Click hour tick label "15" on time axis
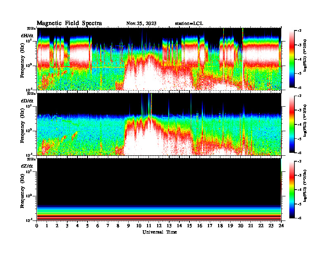Screen dimensions: 335x259 coord(189,226)
